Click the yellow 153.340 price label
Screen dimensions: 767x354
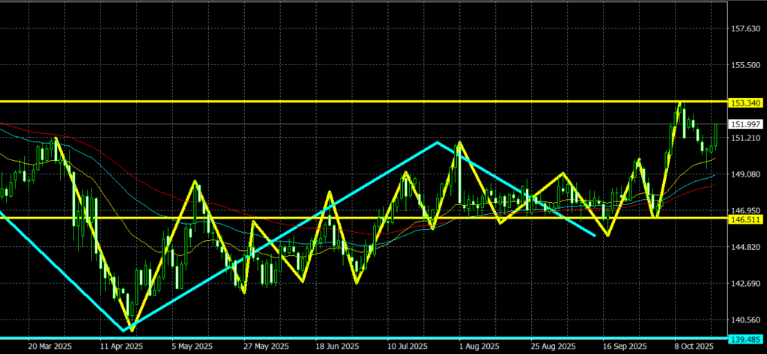(x=745, y=102)
